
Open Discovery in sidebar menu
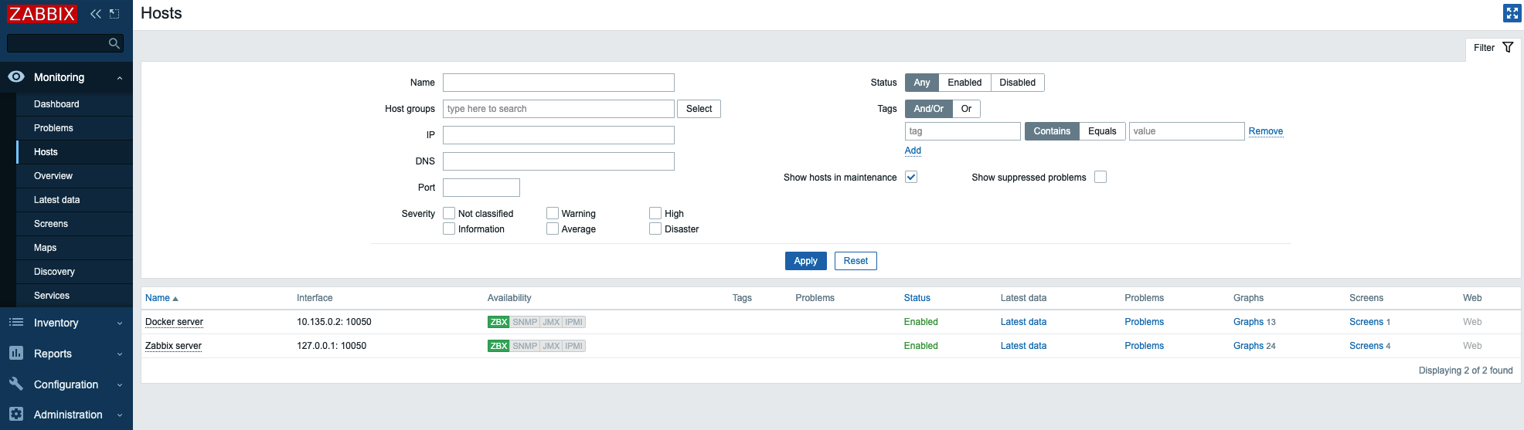click(74, 272)
